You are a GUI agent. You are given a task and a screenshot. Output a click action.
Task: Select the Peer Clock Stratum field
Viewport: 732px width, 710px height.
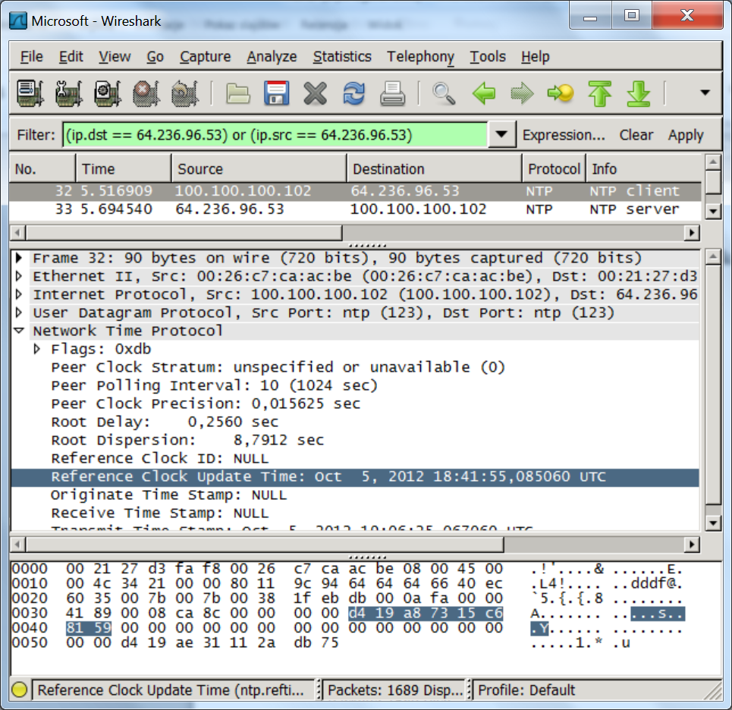pos(278,367)
